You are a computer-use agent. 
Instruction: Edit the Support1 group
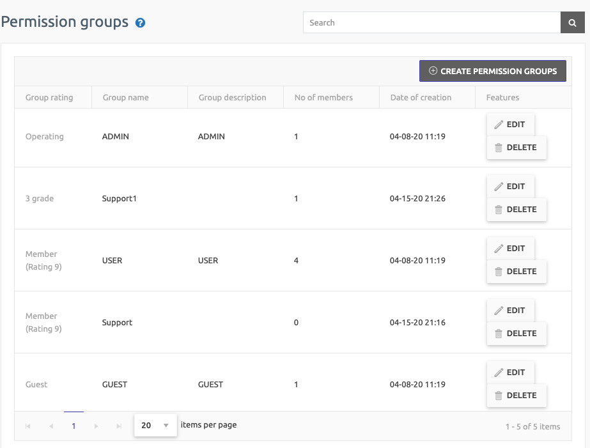(x=510, y=187)
